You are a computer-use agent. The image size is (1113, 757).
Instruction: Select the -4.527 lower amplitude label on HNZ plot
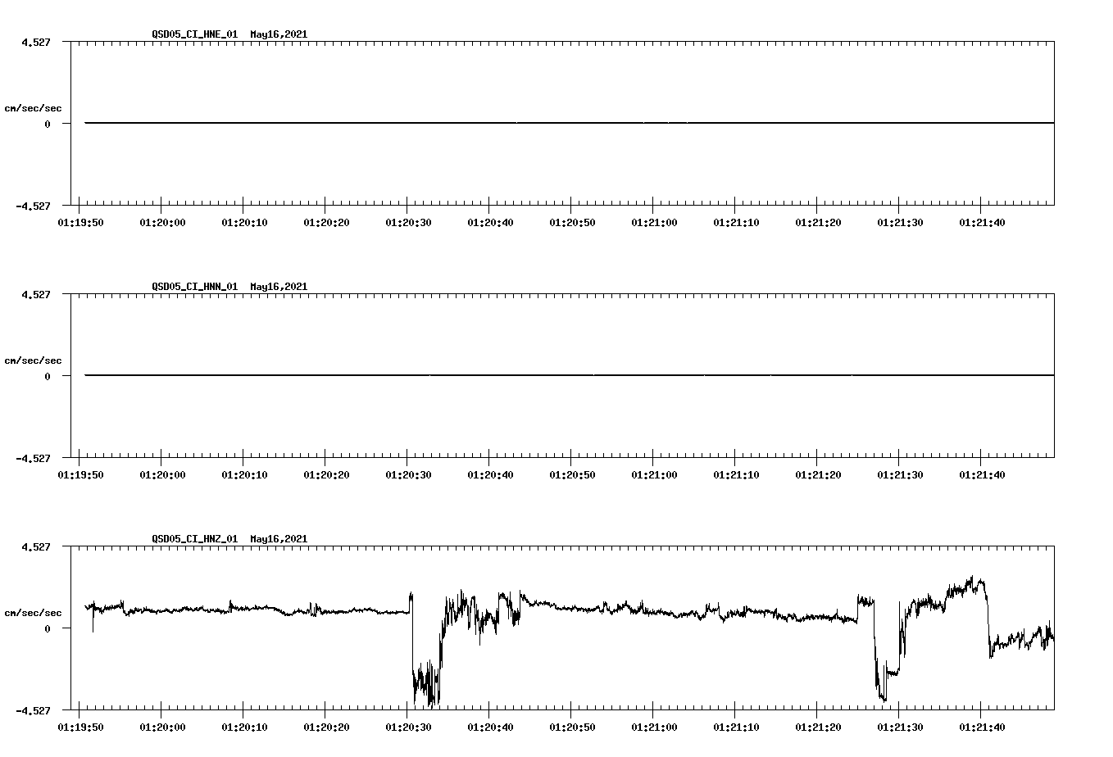(x=33, y=711)
